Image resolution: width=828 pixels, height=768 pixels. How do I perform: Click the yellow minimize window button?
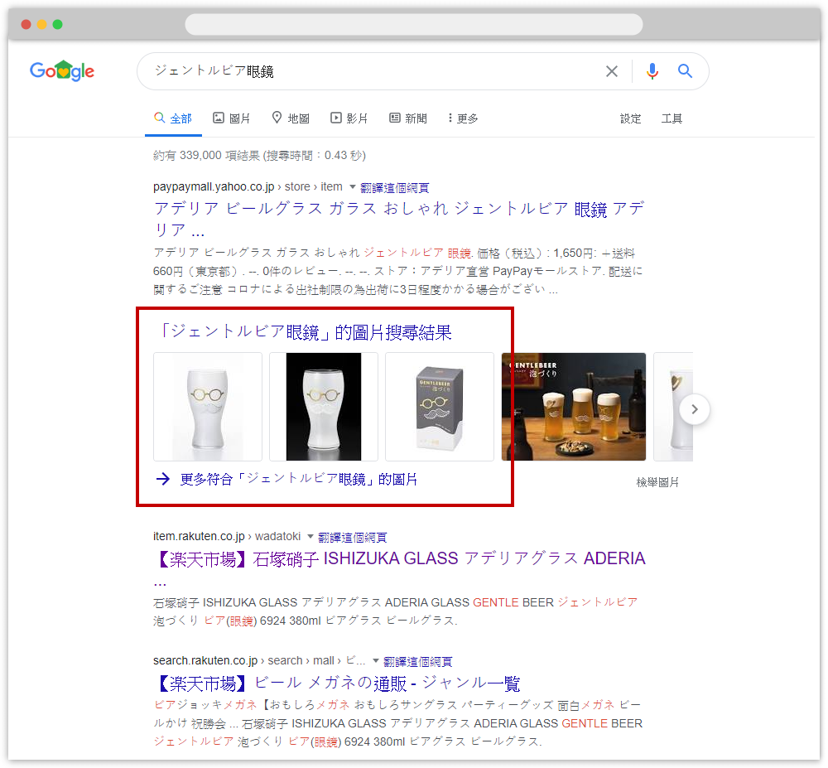pyautogui.click(x=41, y=24)
